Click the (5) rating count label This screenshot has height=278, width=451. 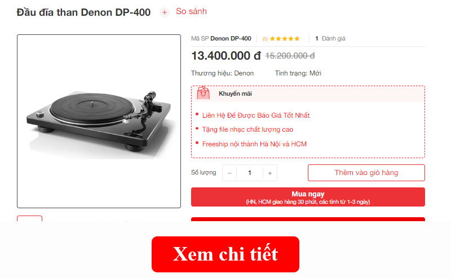(265, 39)
